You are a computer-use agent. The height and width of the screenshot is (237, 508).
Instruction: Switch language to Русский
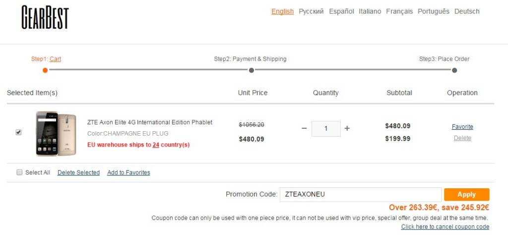[x=311, y=11]
